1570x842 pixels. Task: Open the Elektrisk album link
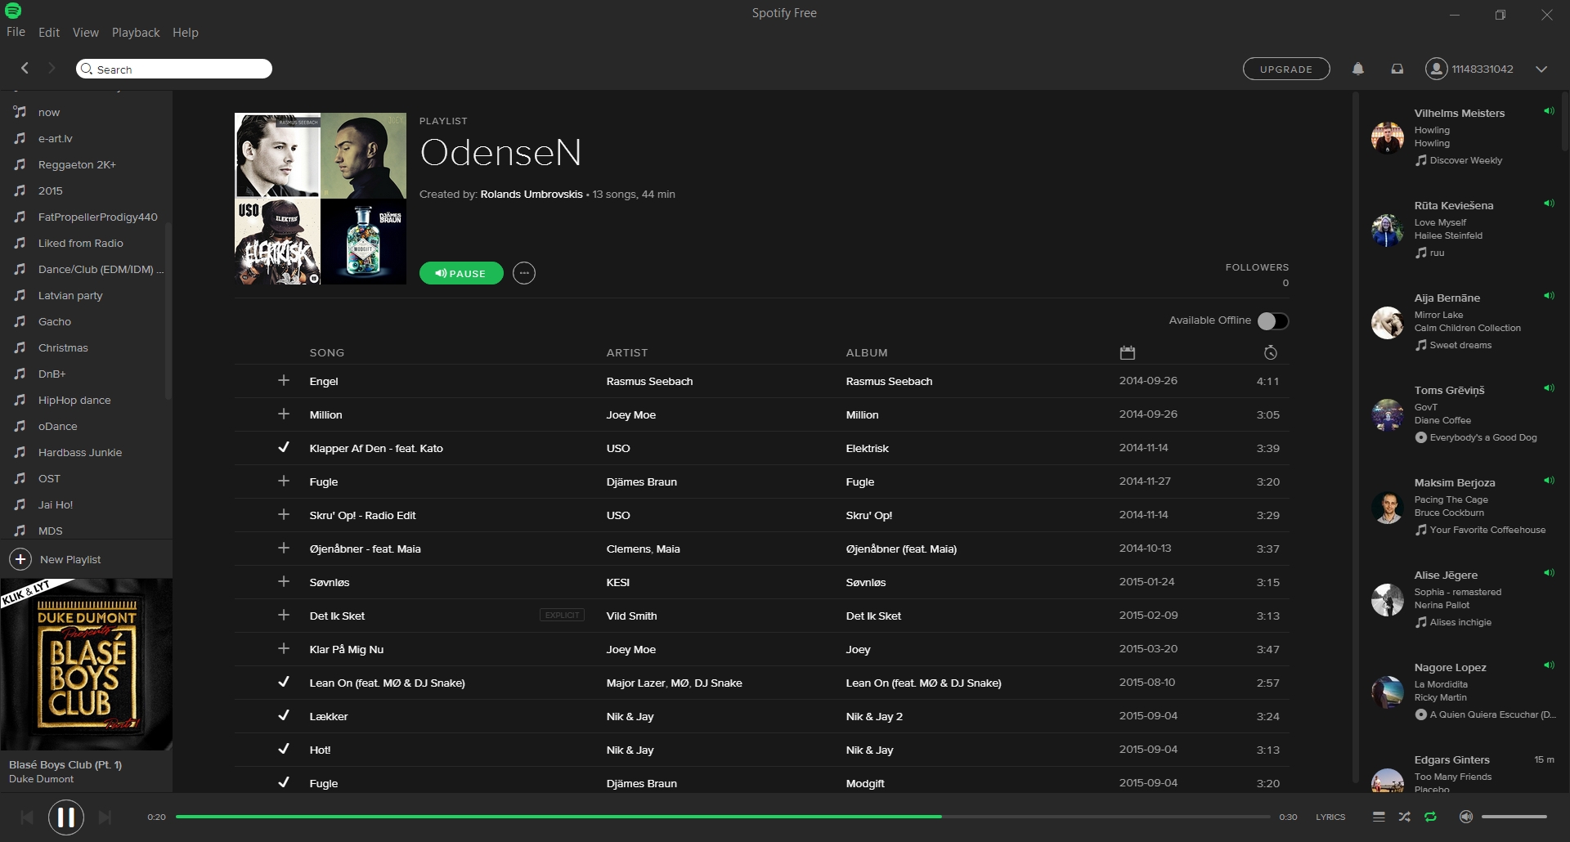(x=867, y=448)
